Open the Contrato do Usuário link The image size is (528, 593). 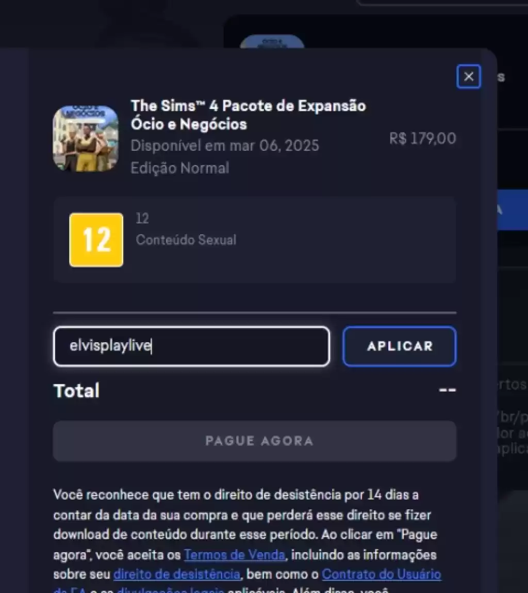coord(382,574)
